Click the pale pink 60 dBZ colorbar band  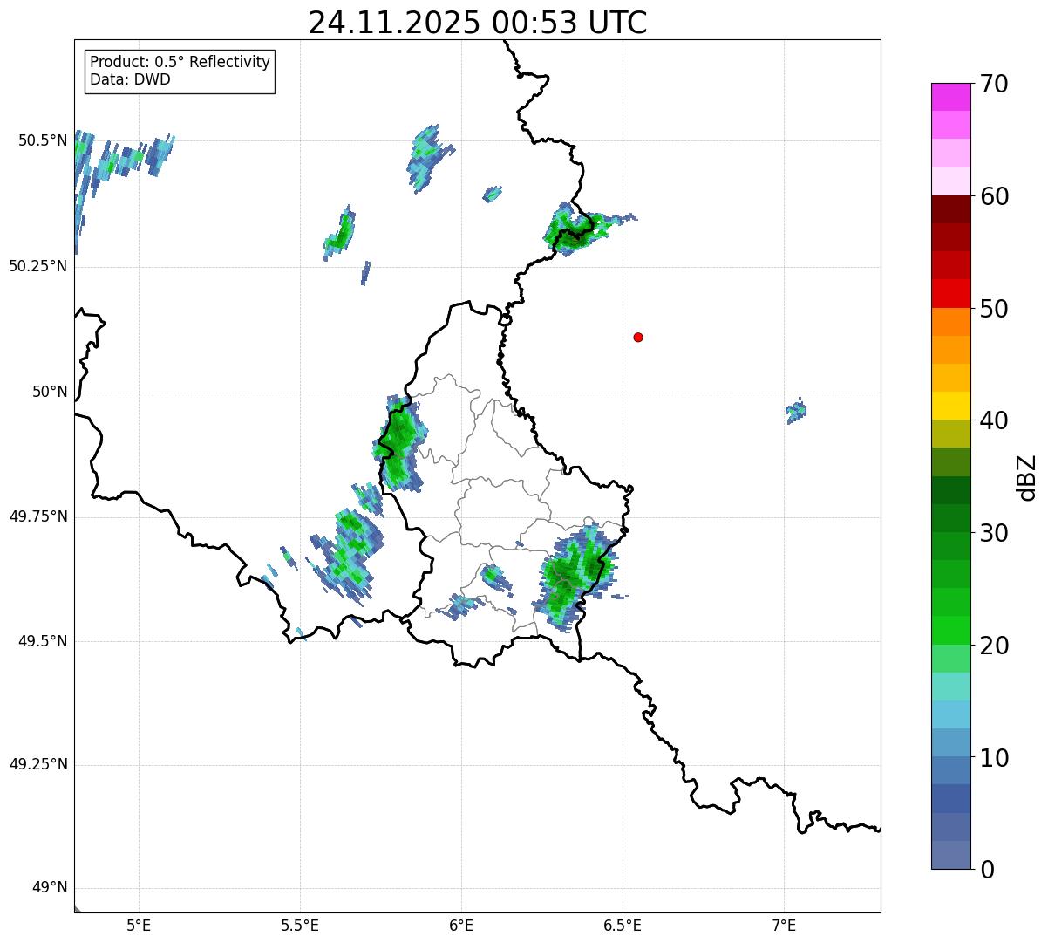pyautogui.click(x=951, y=181)
